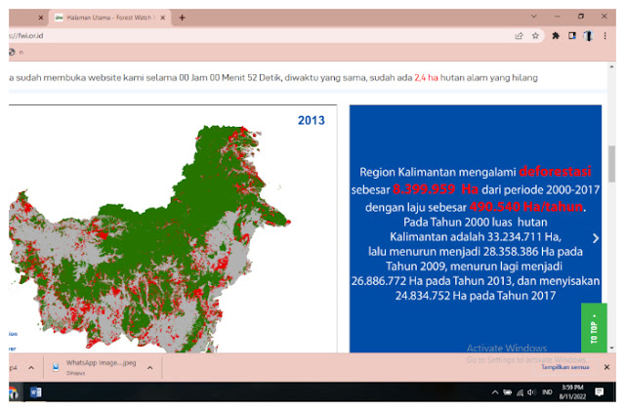625x411 pixels.
Task: Open the taskbar clock and date
Action: tap(572, 392)
